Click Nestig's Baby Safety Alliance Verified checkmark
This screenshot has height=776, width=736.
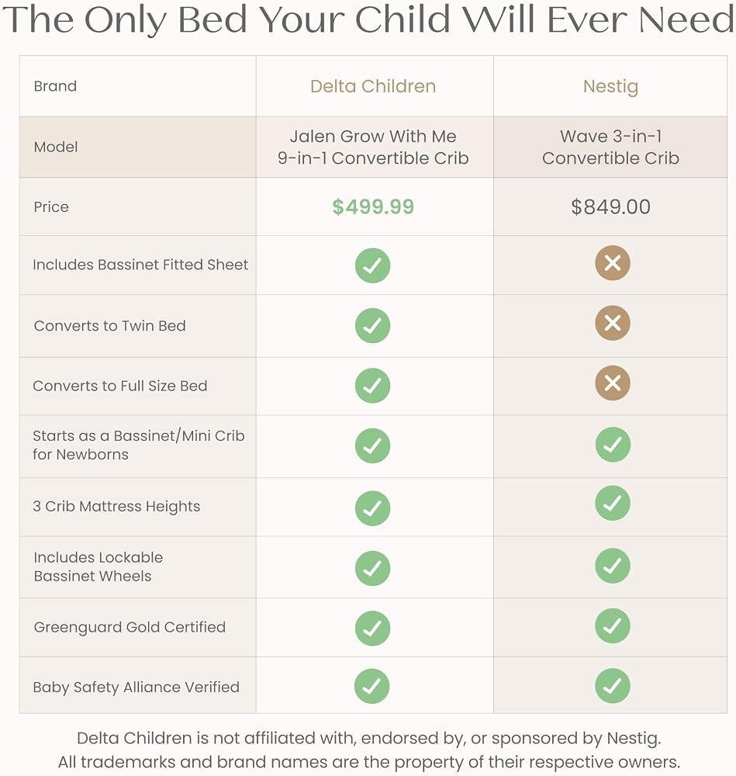613,685
